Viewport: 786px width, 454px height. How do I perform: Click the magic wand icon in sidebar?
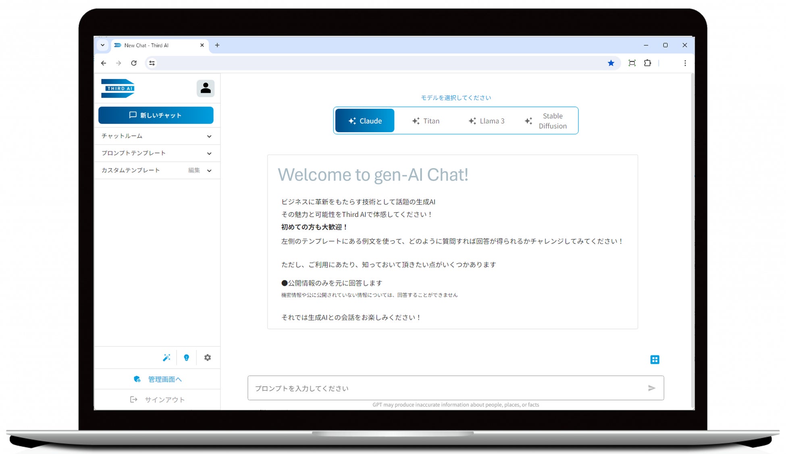166,358
